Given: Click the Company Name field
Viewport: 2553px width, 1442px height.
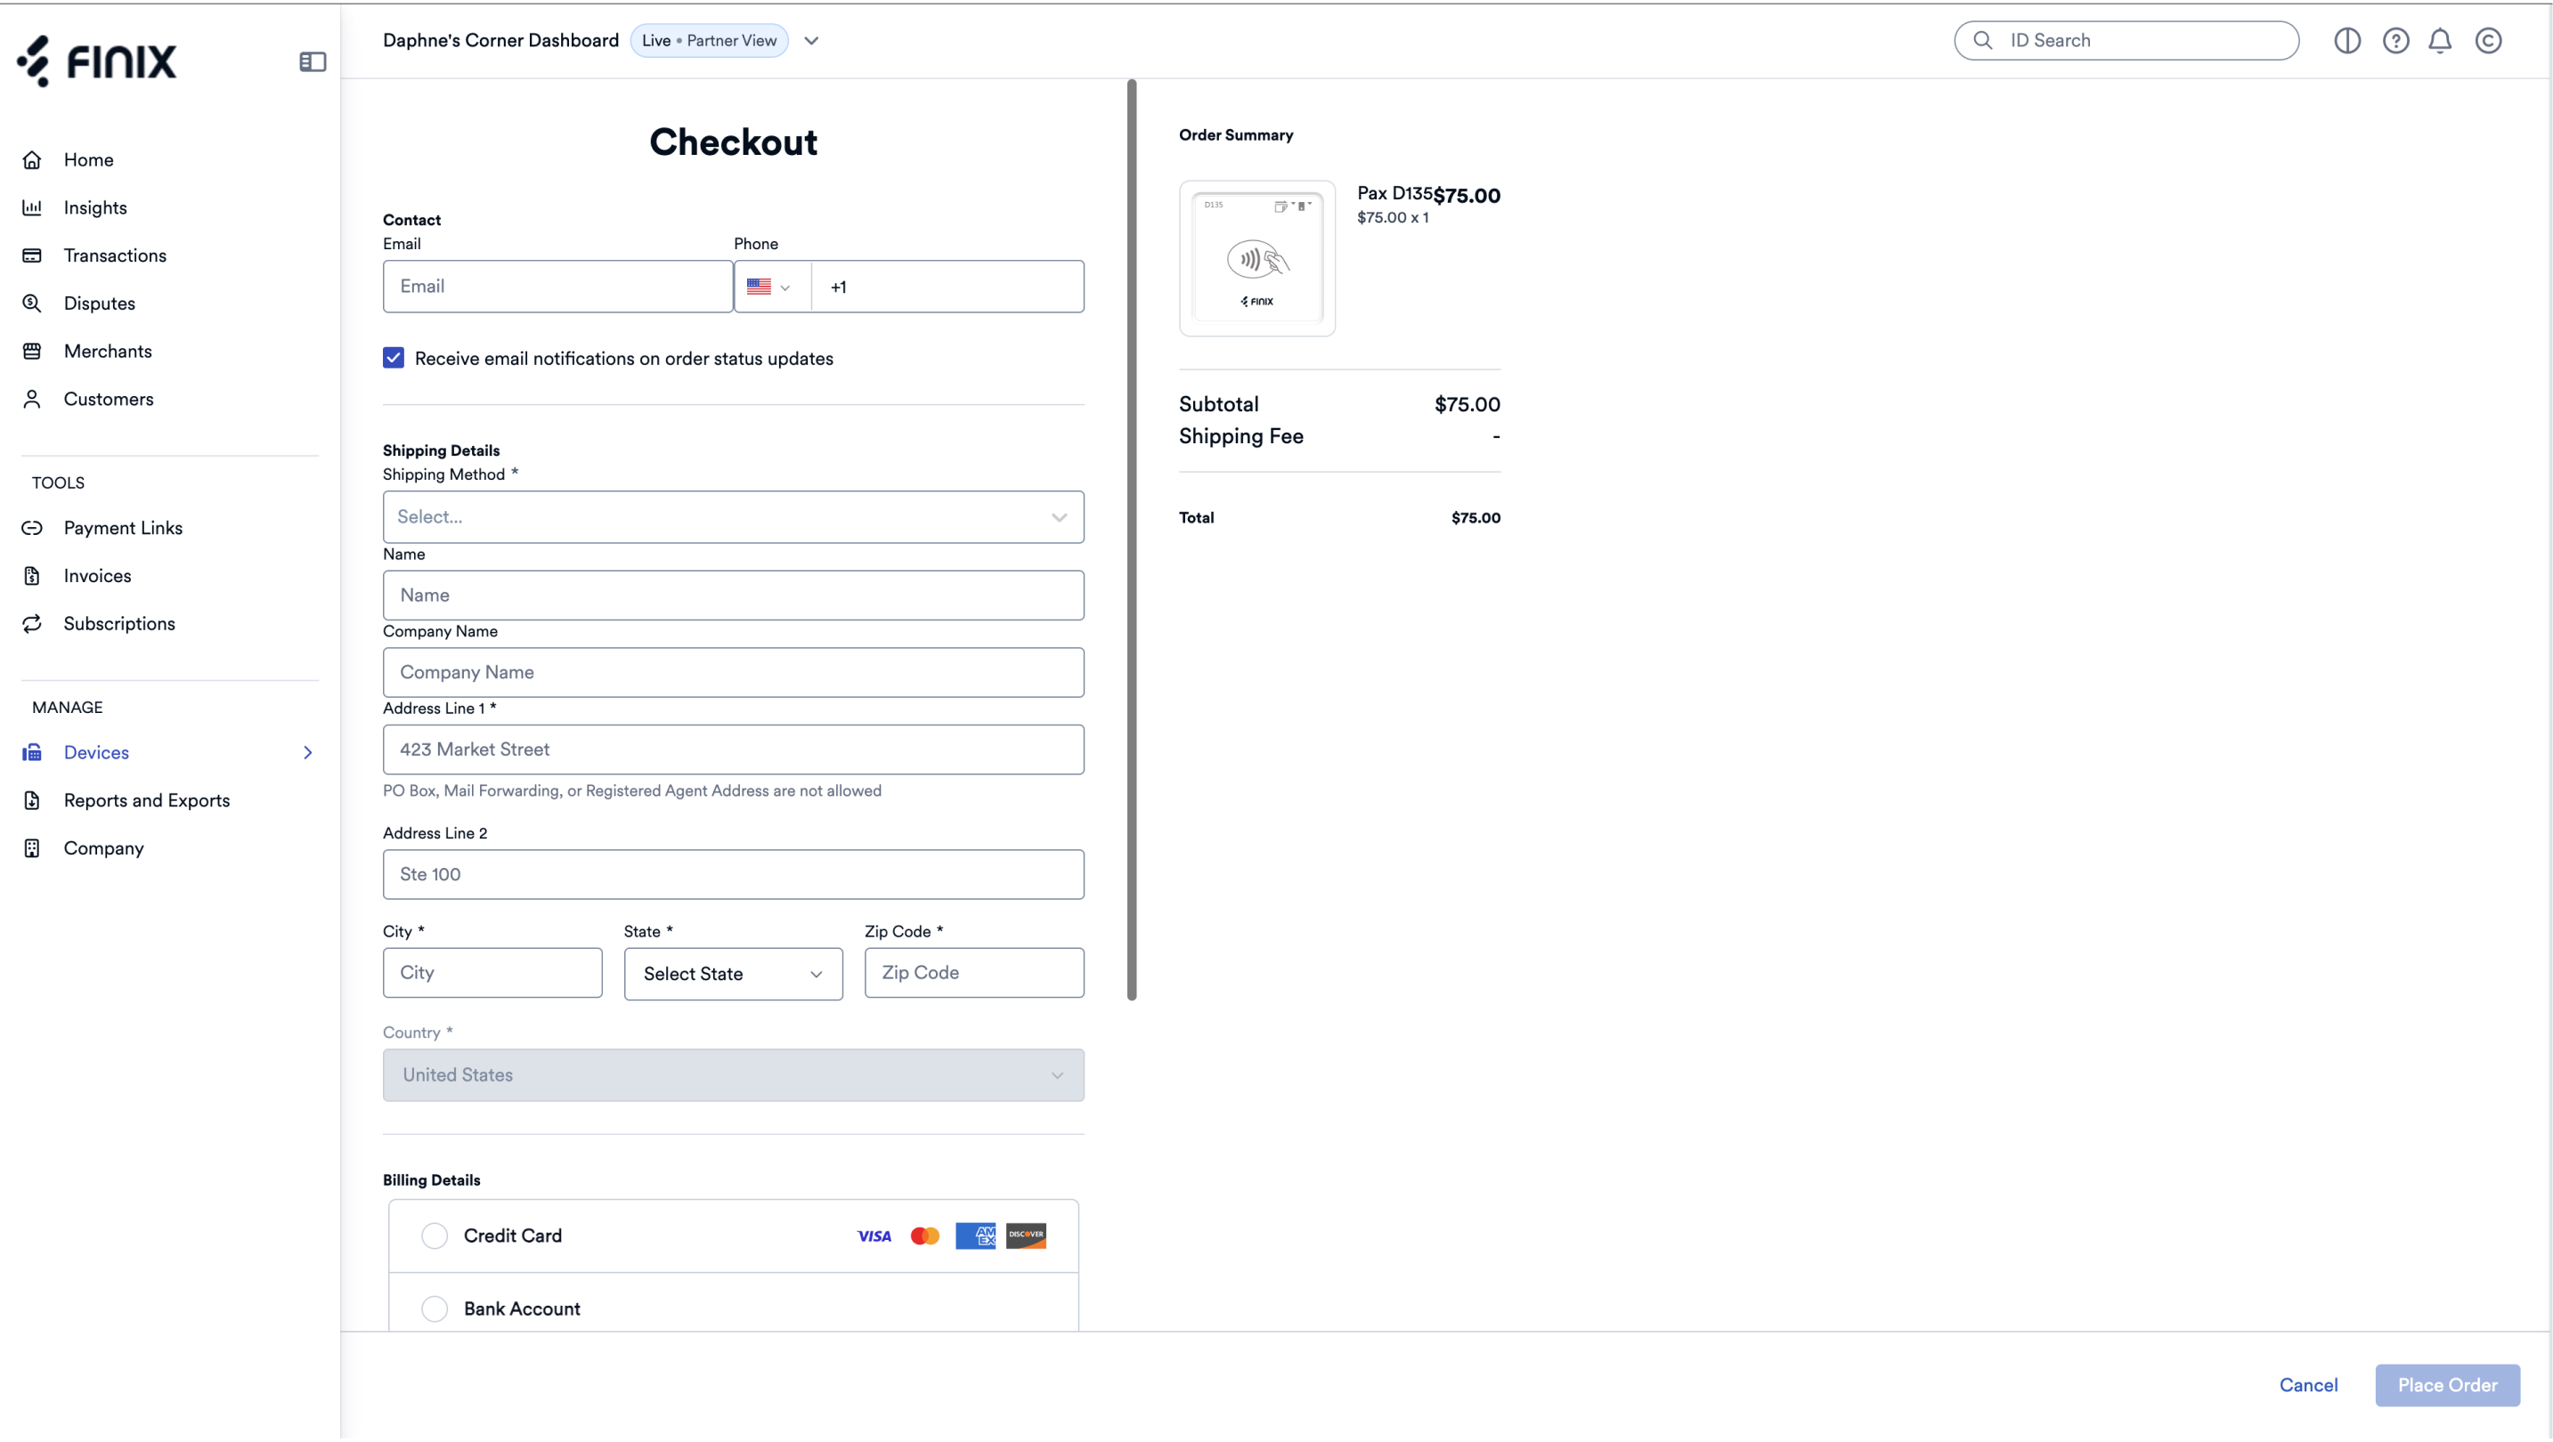Looking at the screenshot, I should click(x=734, y=672).
